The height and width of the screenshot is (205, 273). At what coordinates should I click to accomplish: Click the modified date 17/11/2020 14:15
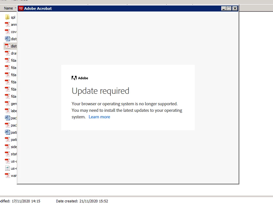tap(26, 201)
